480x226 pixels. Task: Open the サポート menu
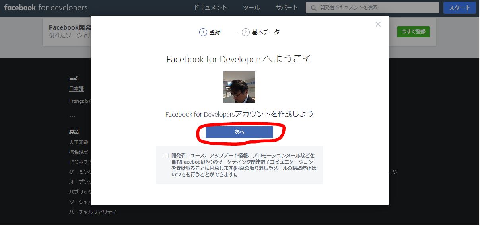click(x=287, y=8)
